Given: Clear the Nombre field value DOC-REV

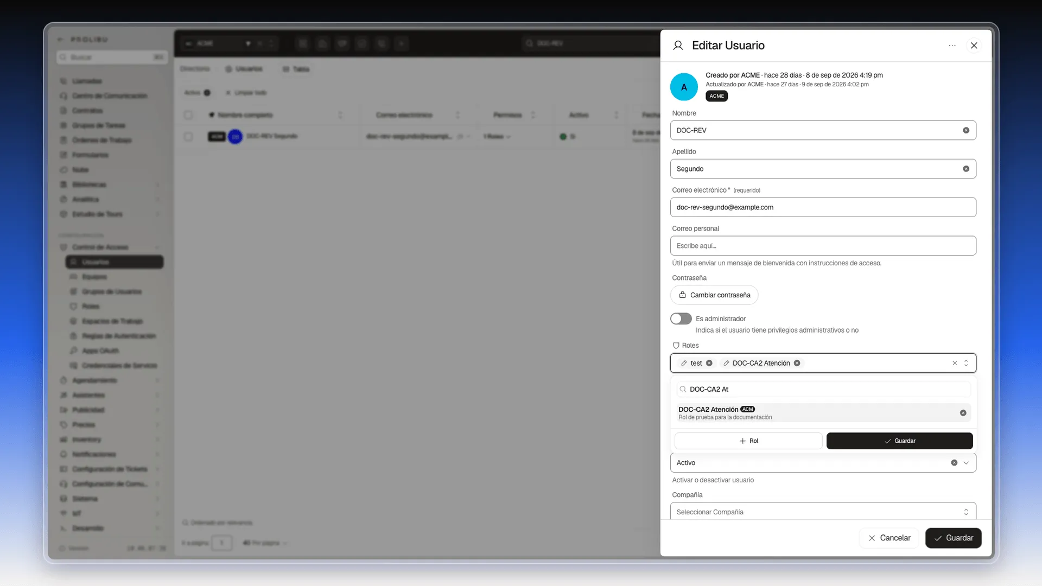Looking at the screenshot, I should (966, 130).
